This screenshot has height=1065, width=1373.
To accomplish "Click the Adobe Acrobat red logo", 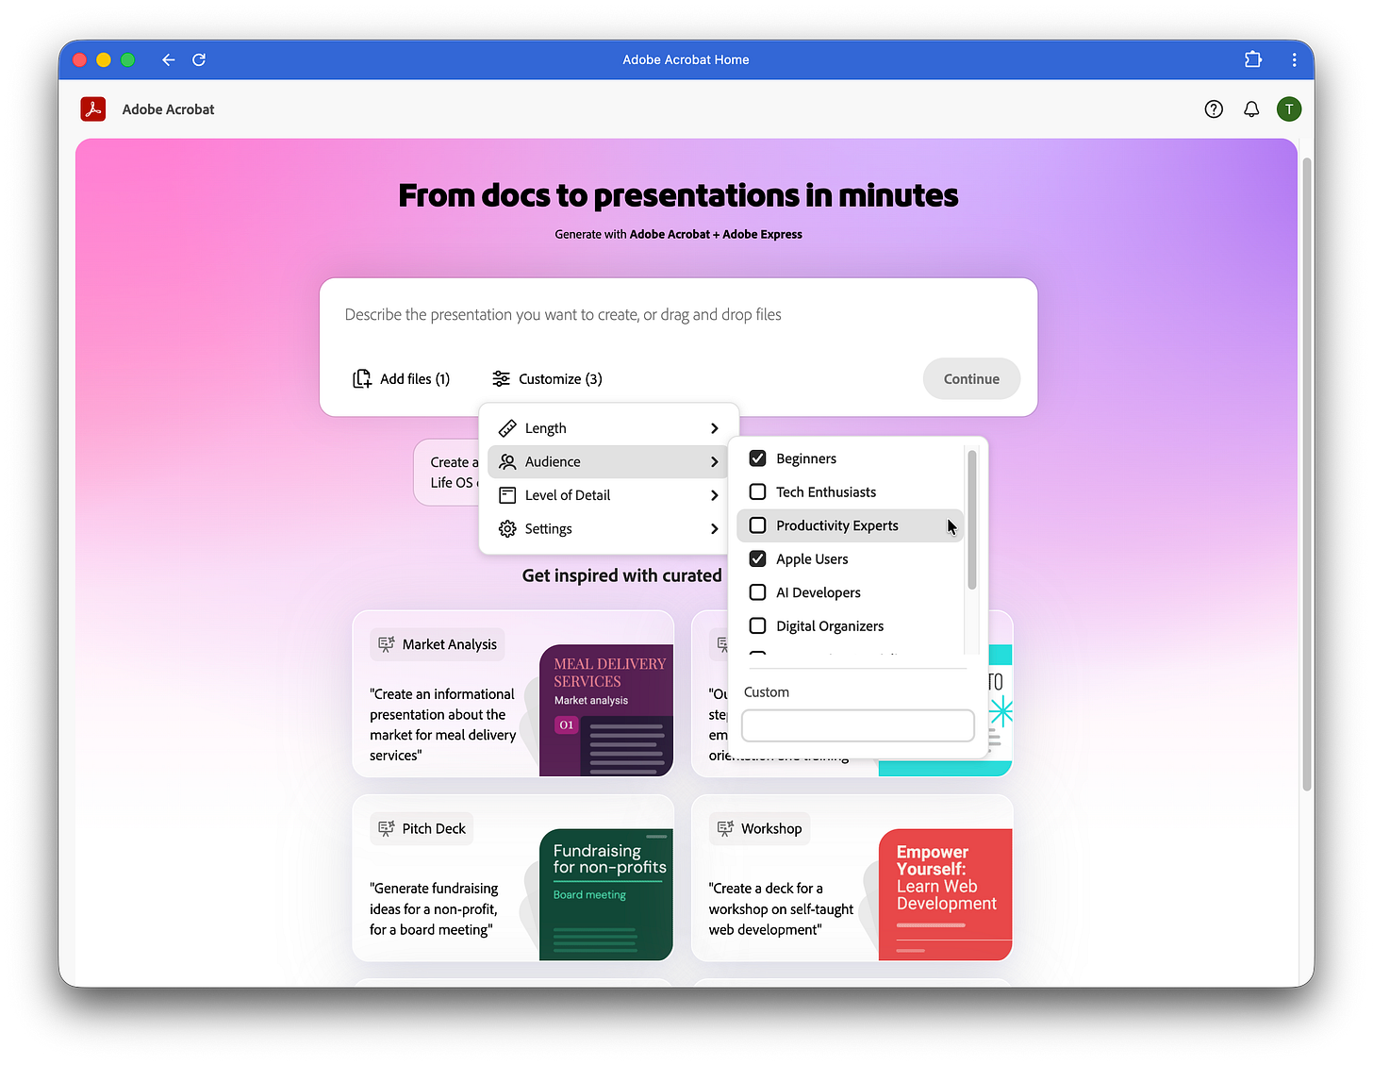I will pos(93,108).
